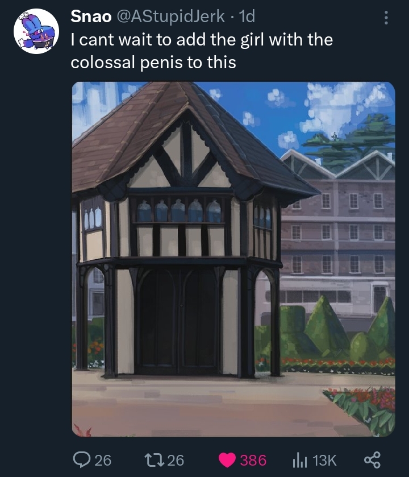
Task: Open Snao's profile avatar picture
Action: point(36,31)
